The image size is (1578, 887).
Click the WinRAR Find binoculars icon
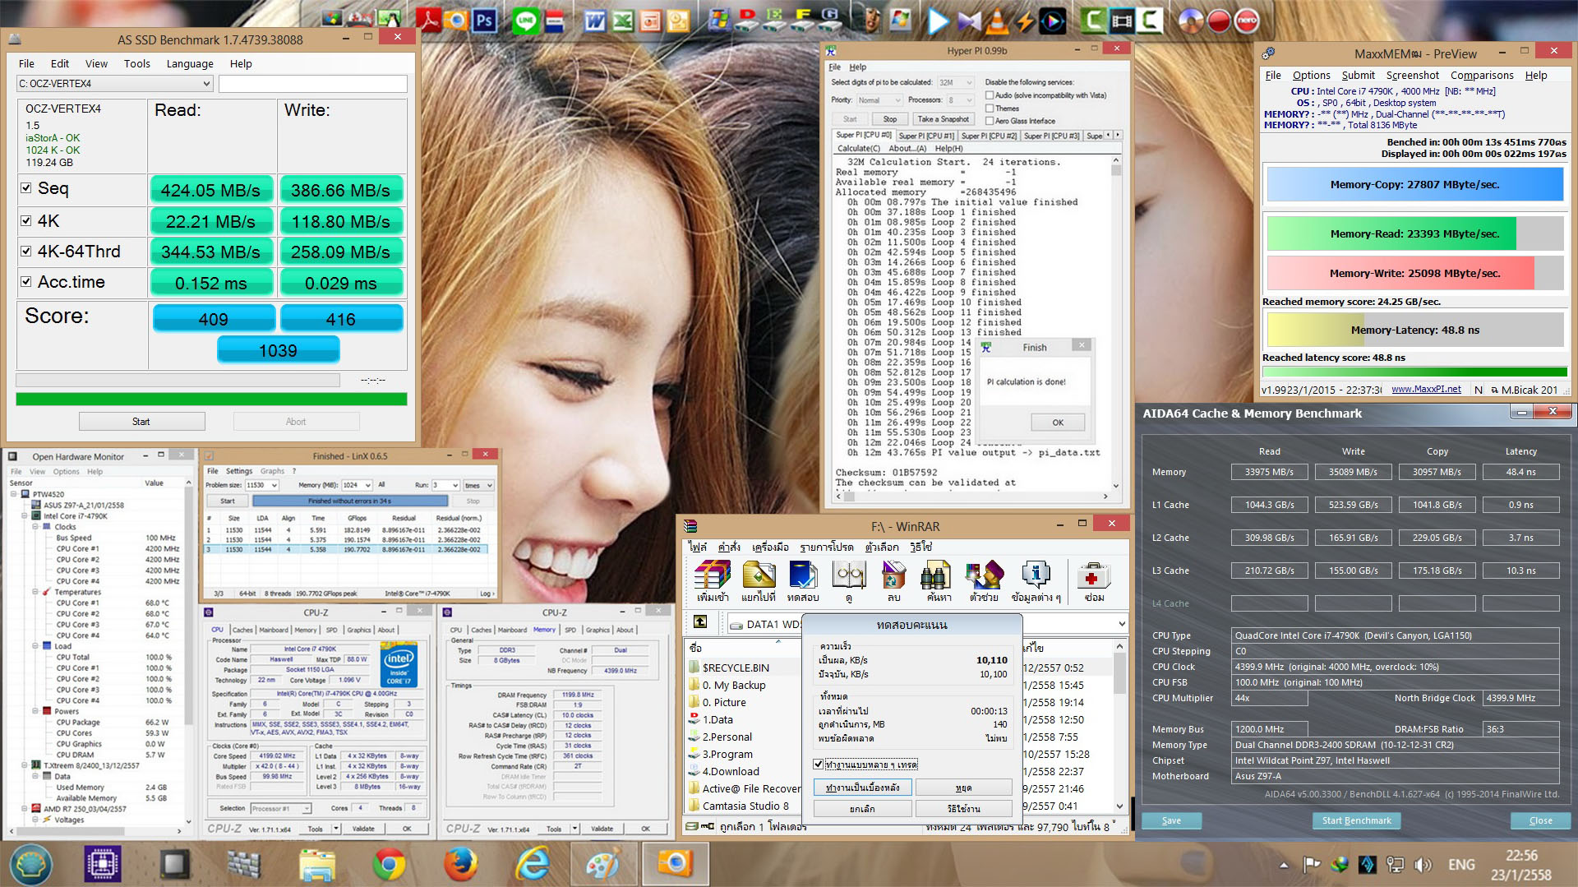point(936,576)
